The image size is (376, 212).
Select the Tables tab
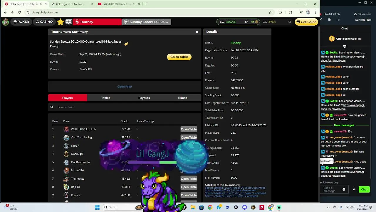105,98
